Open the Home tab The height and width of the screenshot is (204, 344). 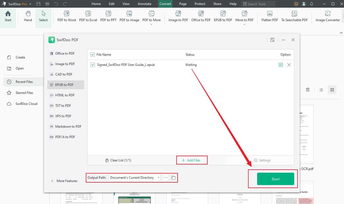point(96,4)
